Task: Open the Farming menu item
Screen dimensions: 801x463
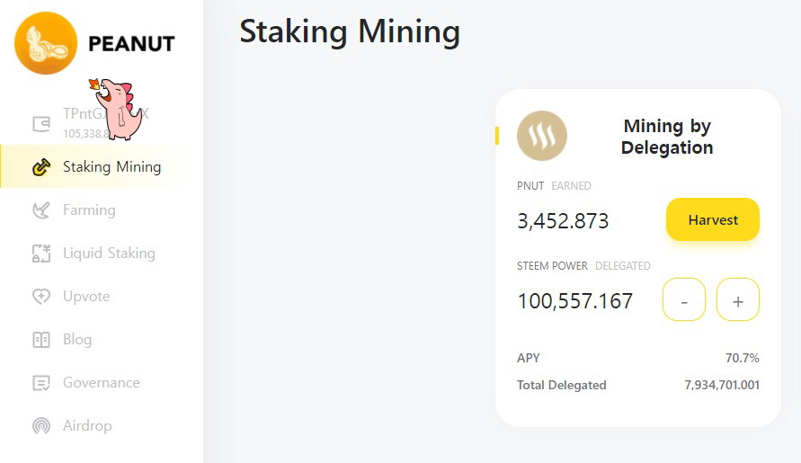Action: [x=89, y=210]
